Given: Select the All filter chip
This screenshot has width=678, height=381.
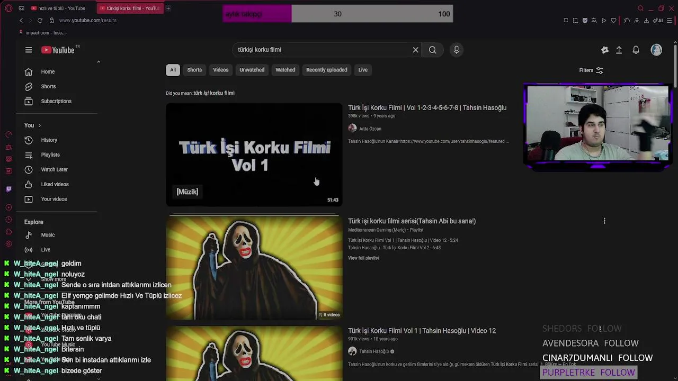Looking at the screenshot, I should (173, 70).
